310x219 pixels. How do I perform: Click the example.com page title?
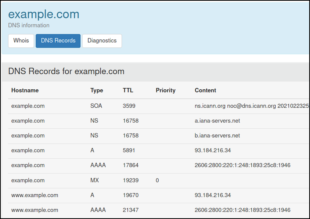pyautogui.click(x=44, y=14)
